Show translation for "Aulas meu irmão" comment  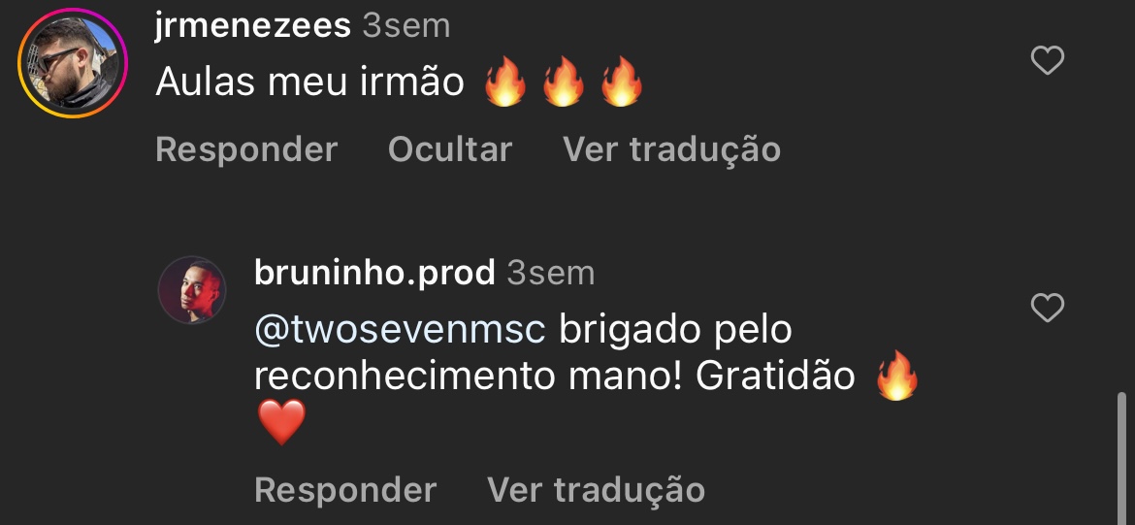(671, 149)
